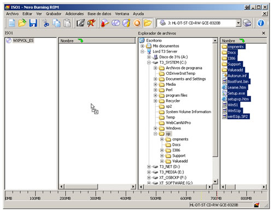Click the Eject disc orange icon
The width and height of the screenshot is (274, 212).
tap(137, 23)
